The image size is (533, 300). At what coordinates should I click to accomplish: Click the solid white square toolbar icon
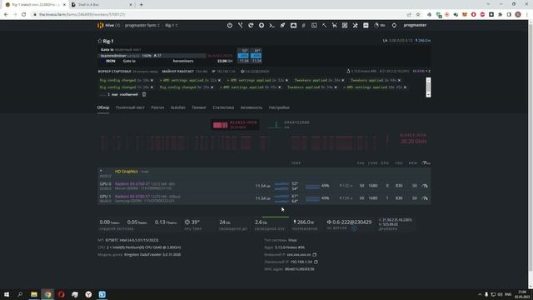(x=366, y=25)
